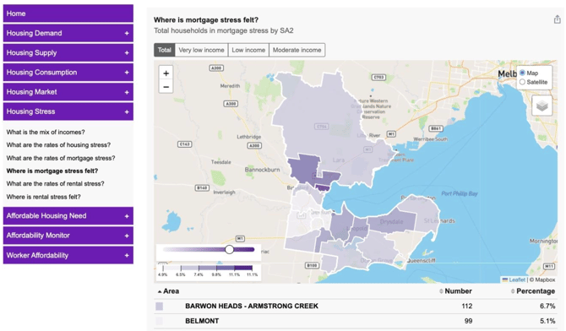Open Housing Market menu section

68,92
